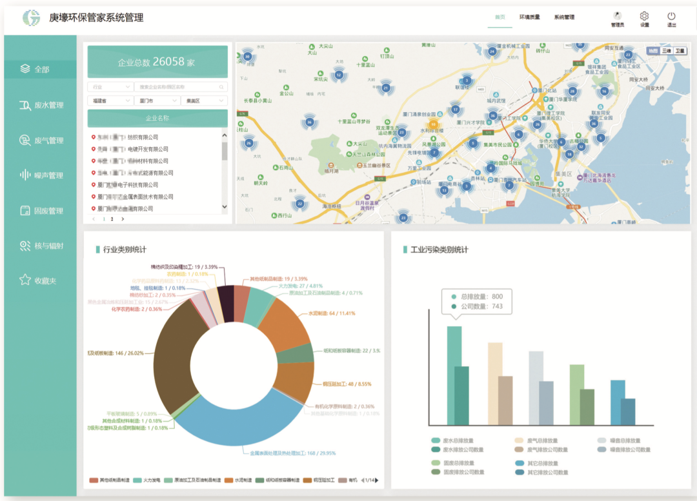Viewport: 697px width, 501px height.
Task: Open 废水管理 wastewater section in sidebar
Action: (41, 105)
